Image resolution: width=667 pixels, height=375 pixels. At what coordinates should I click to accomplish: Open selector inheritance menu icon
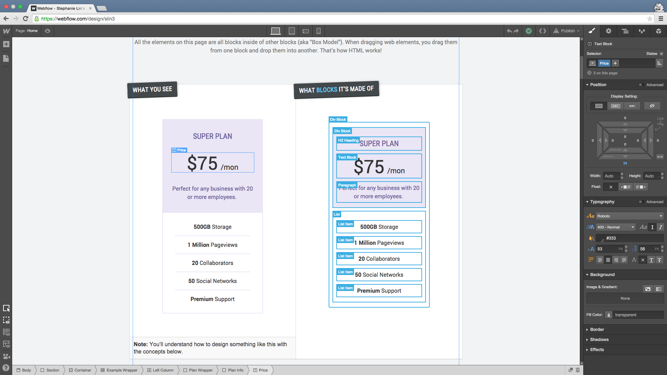659,63
